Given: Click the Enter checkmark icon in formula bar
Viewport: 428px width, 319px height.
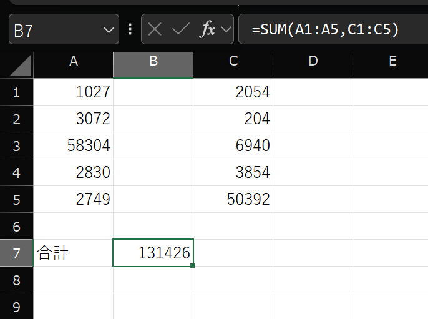Looking at the screenshot, I should coord(181,29).
